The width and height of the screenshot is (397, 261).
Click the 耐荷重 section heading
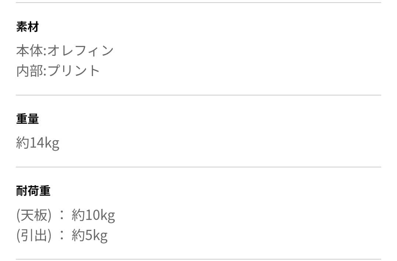coord(33,191)
